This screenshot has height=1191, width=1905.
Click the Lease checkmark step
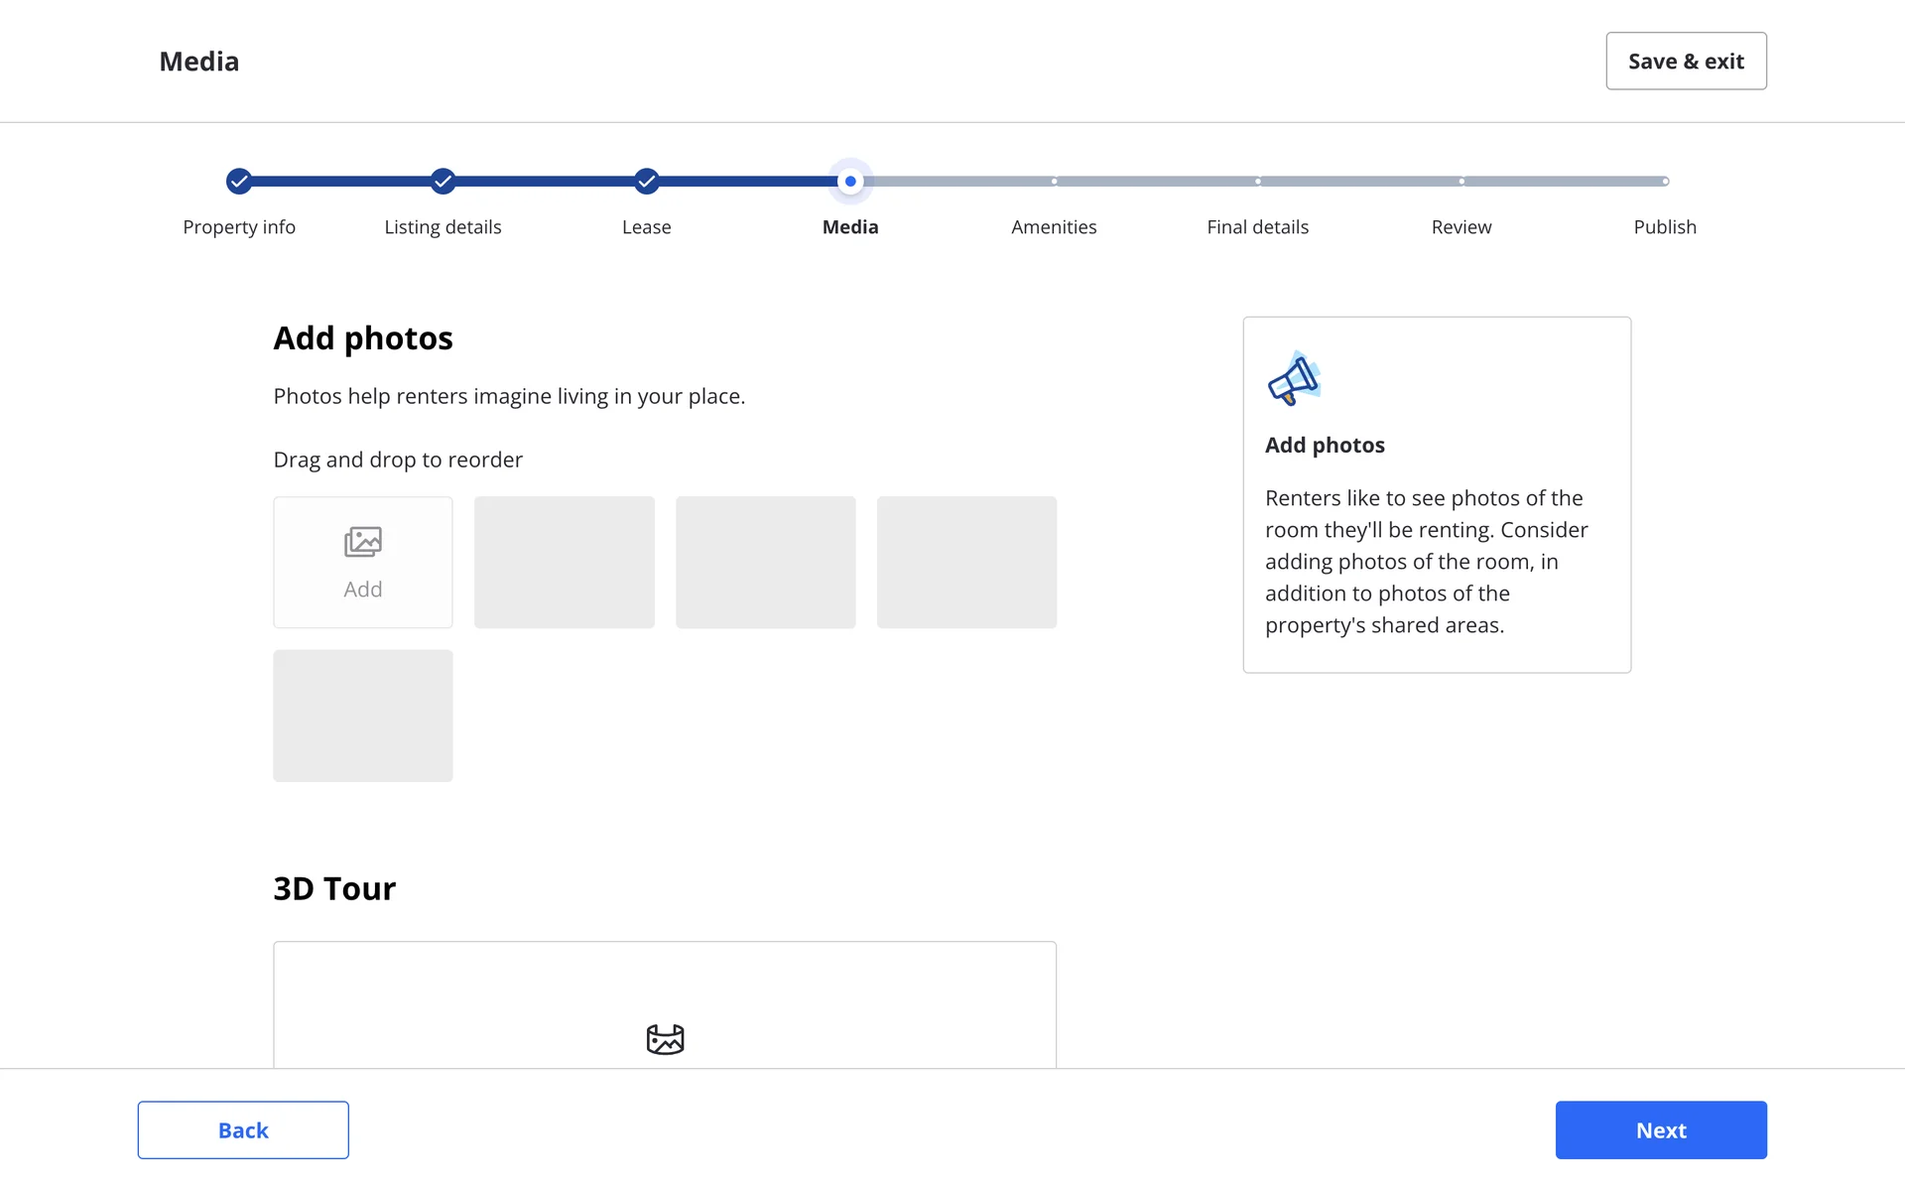tap(647, 181)
